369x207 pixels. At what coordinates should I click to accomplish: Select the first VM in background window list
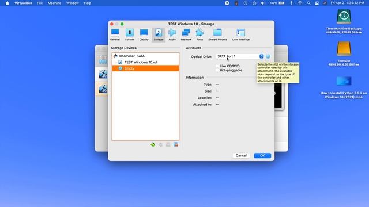pyautogui.click(x=103, y=74)
